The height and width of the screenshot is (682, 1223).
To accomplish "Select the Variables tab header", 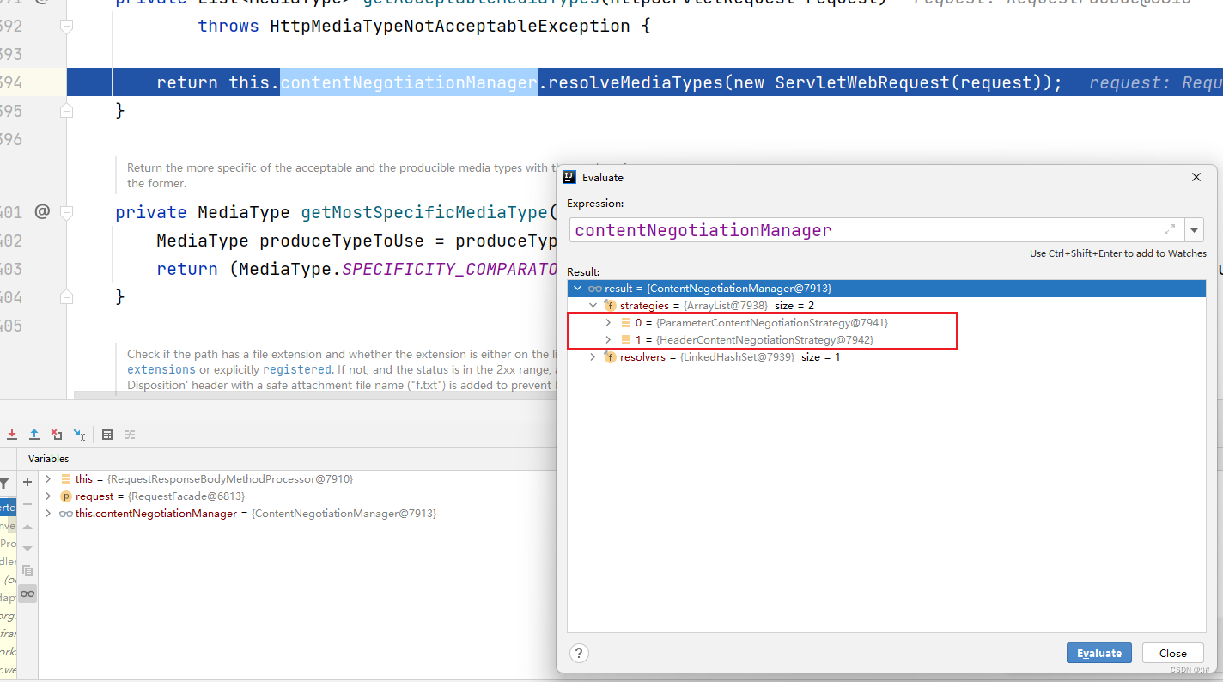I will click(48, 459).
